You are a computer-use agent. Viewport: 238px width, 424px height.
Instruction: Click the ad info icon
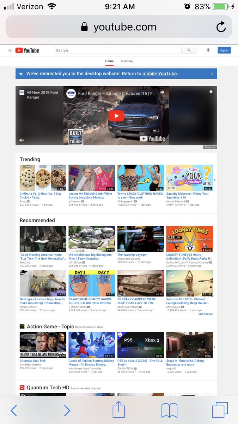(211, 92)
